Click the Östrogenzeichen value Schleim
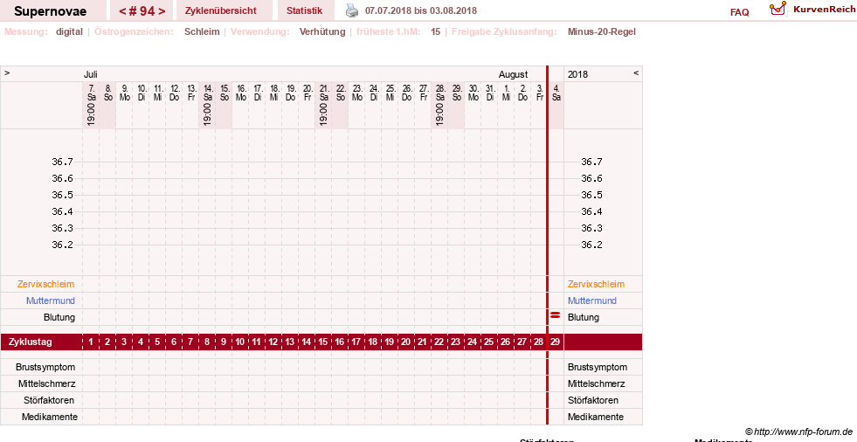This screenshot has height=442, width=857. pyautogui.click(x=202, y=31)
